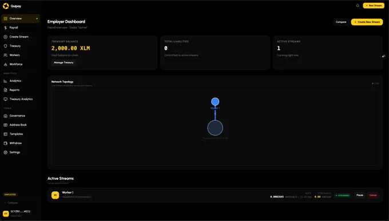Collapse the sidebar
This screenshot has height=221, width=389.
pos(11,203)
